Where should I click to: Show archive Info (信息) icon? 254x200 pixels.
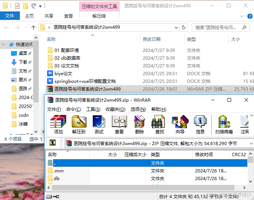(200, 124)
